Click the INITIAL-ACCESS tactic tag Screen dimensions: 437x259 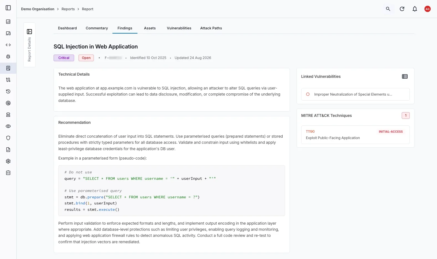(x=391, y=132)
